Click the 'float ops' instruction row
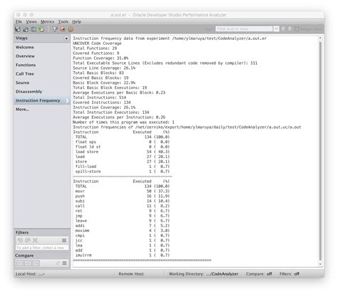The height and width of the screenshot is (294, 338). (x=123, y=142)
